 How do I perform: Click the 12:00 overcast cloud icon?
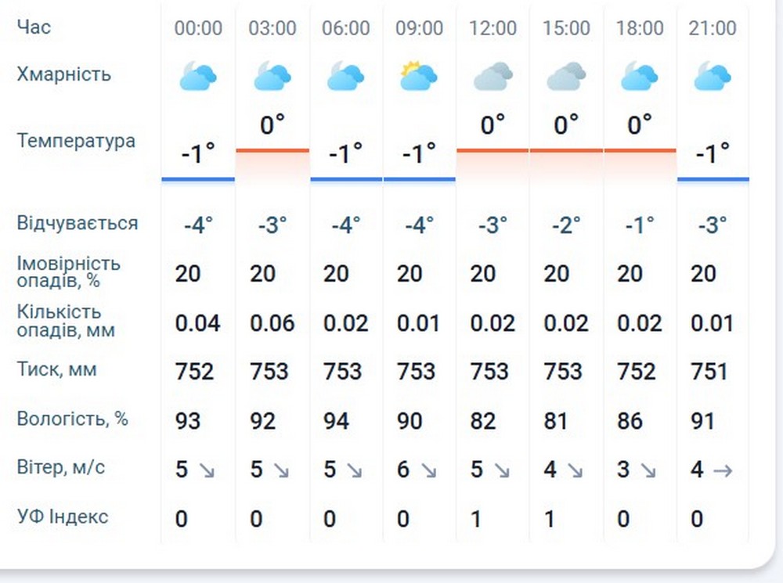[x=493, y=77]
